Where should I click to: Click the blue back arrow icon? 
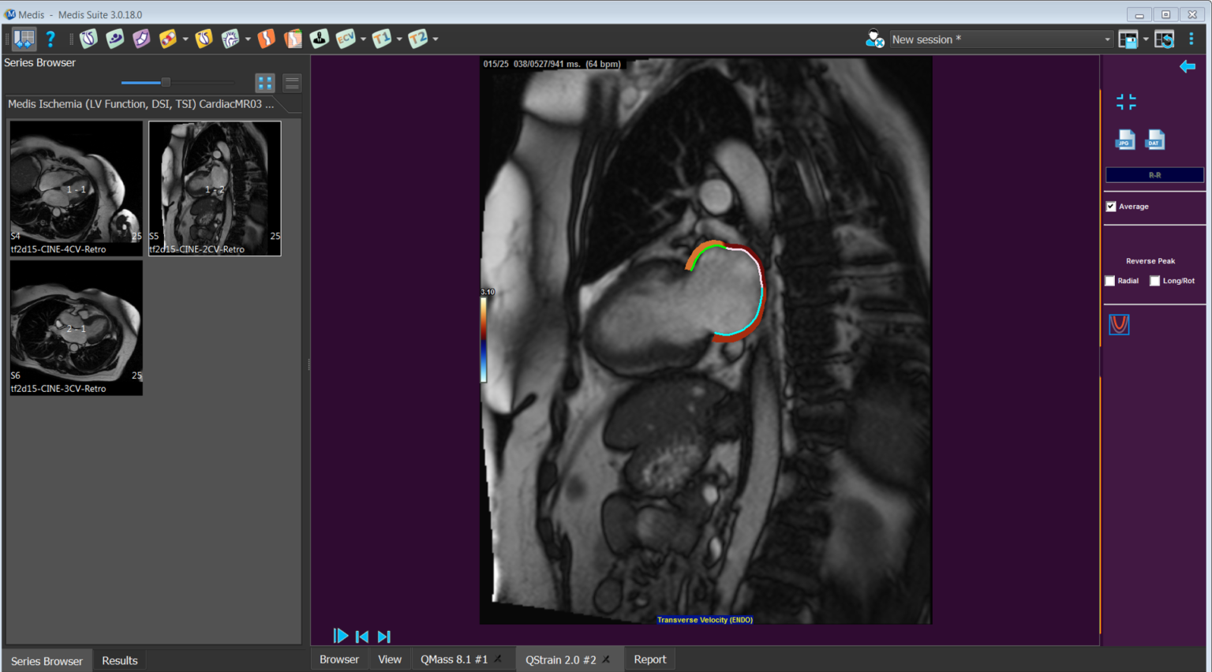coord(1187,67)
